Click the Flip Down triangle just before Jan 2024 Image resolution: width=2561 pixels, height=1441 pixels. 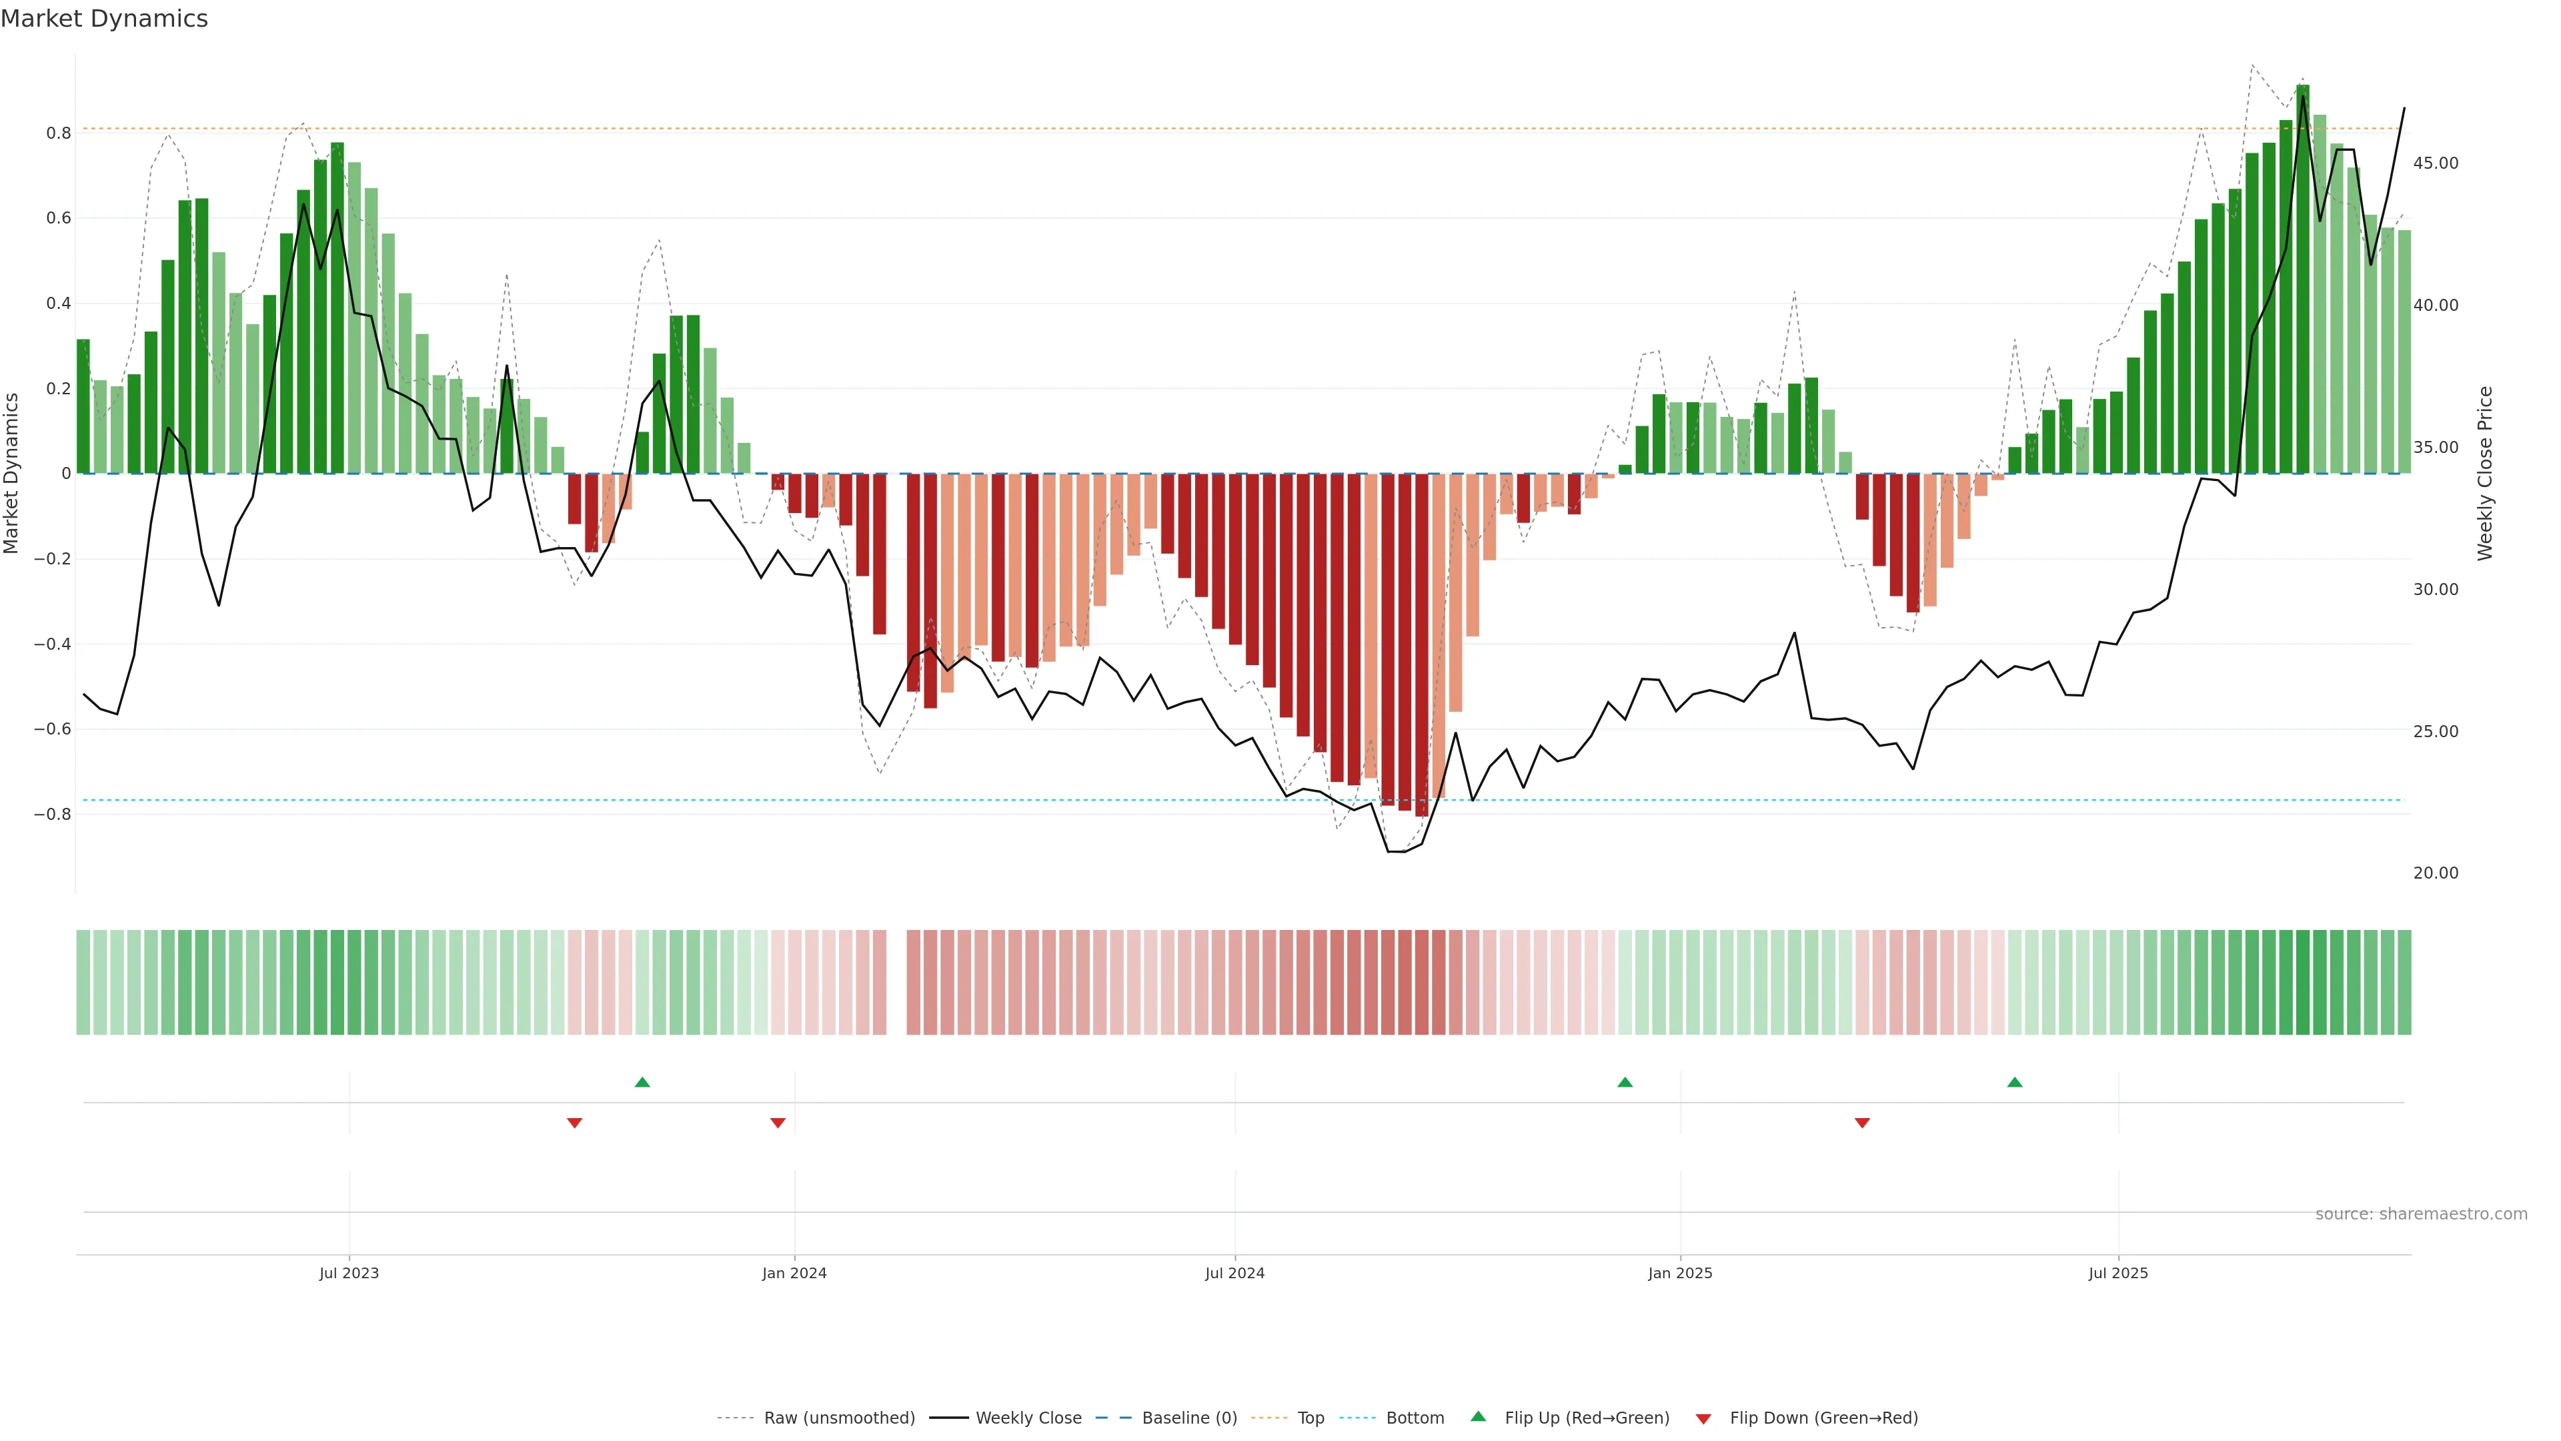point(778,1123)
